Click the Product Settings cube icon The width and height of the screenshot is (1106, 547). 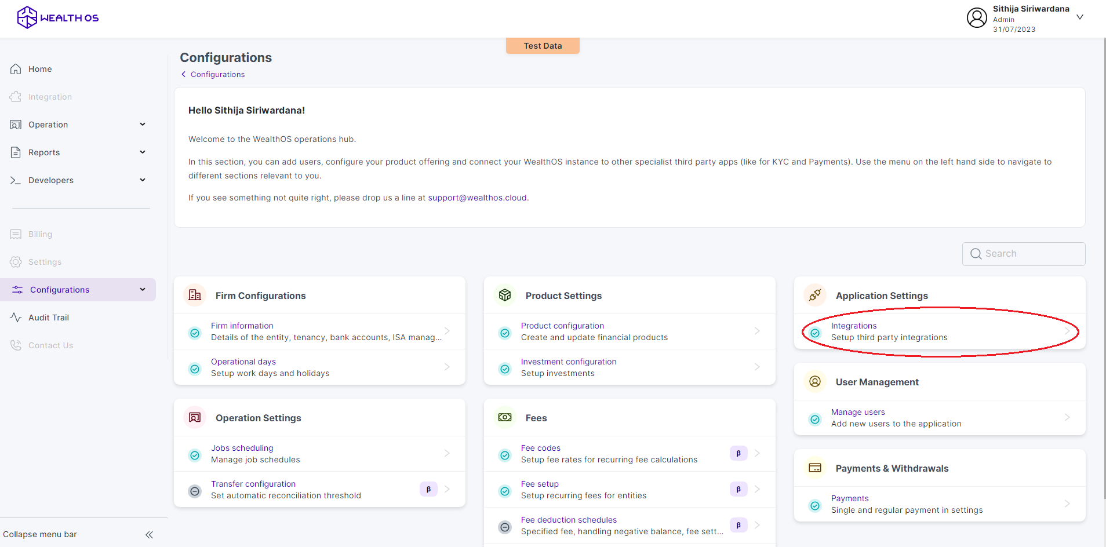[505, 295]
